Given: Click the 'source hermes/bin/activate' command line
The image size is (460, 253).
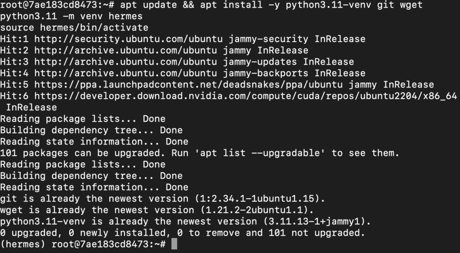Looking at the screenshot, I should coord(74,27).
